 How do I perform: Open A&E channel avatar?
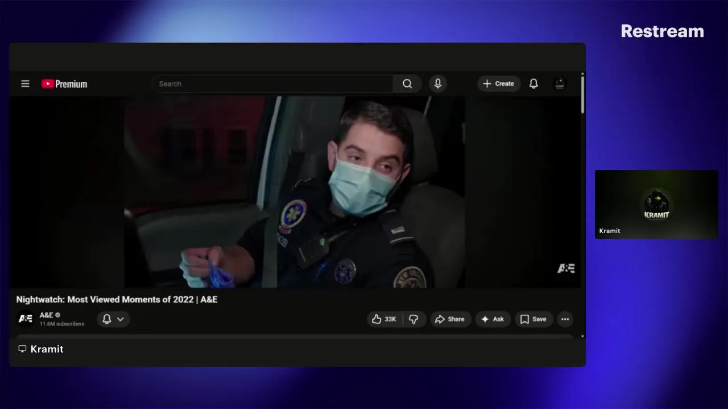(26, 319)
